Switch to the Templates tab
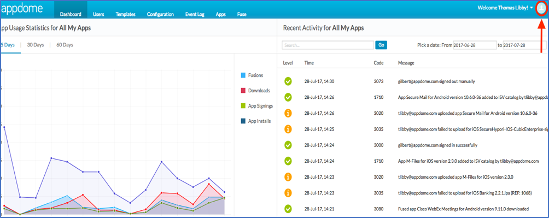 pos(125,14)
